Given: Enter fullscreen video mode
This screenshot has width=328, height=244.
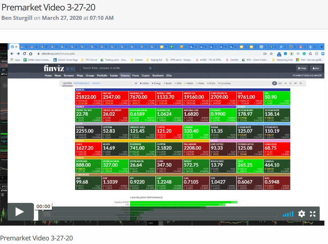Looking at the screenshot, I should 312,214.
